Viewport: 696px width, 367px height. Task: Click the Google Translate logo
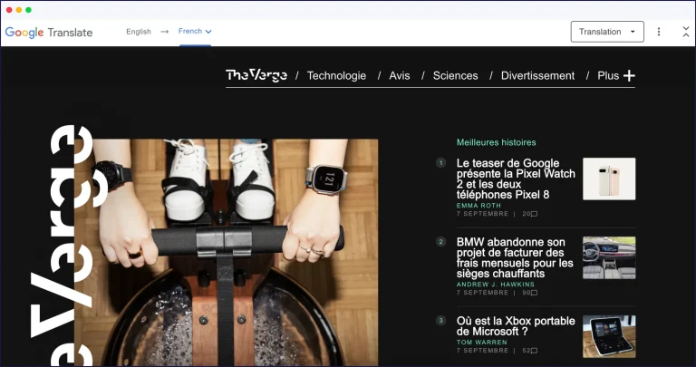pyautogui.click(x=49, y=33)
